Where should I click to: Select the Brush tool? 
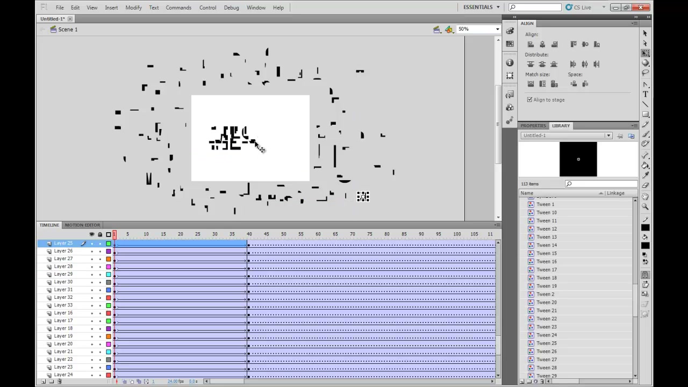click(x=646, y=133)
